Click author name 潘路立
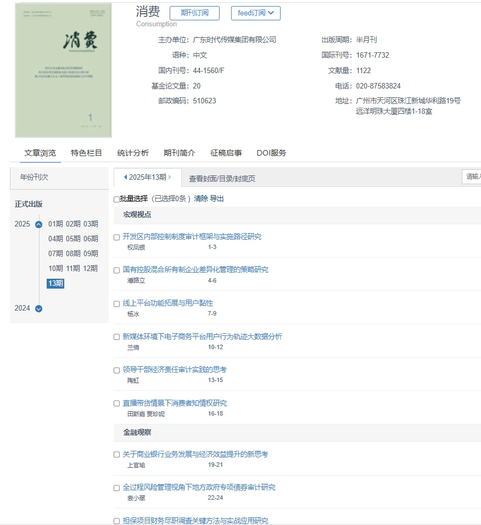 (136, 280)
